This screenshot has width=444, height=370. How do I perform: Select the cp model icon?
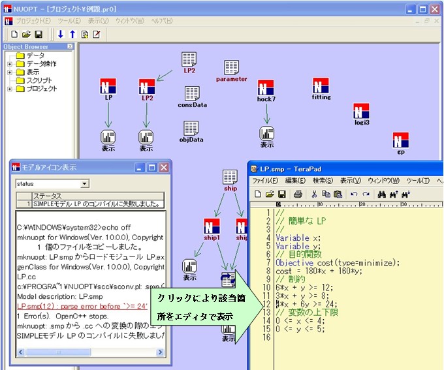click(401, 140)
